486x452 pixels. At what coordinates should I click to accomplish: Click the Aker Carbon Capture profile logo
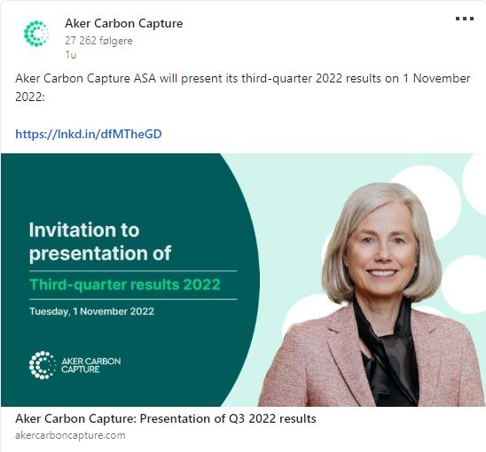pos(36,34)
